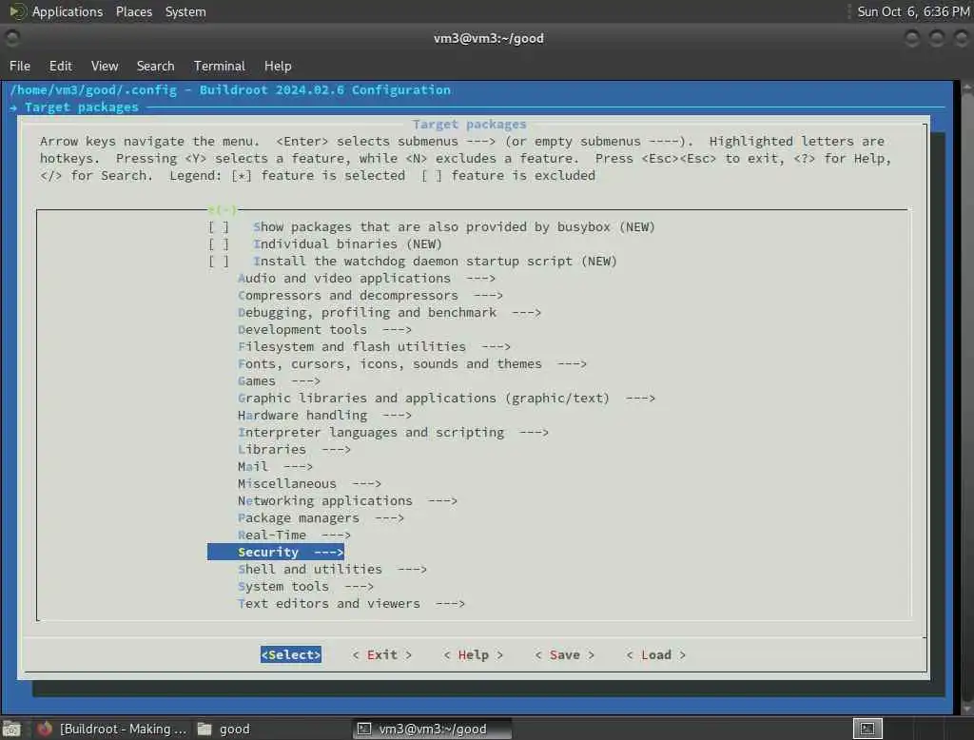
Task: Open the Development tools submenu
Action: [x=325, y=329]
